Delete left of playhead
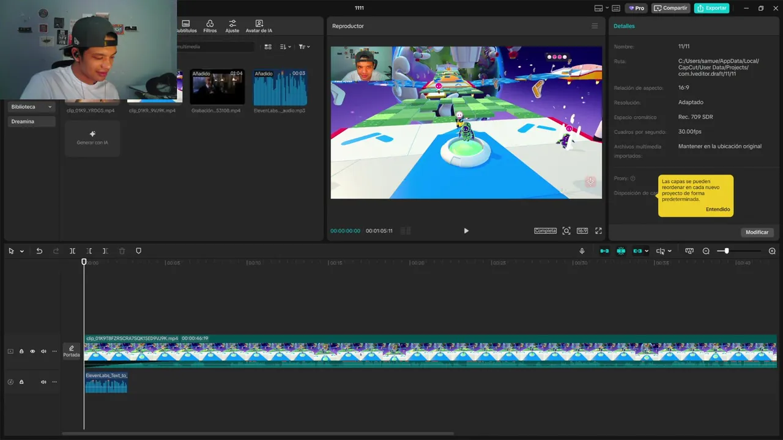783x440 pixels. [89, 251]
